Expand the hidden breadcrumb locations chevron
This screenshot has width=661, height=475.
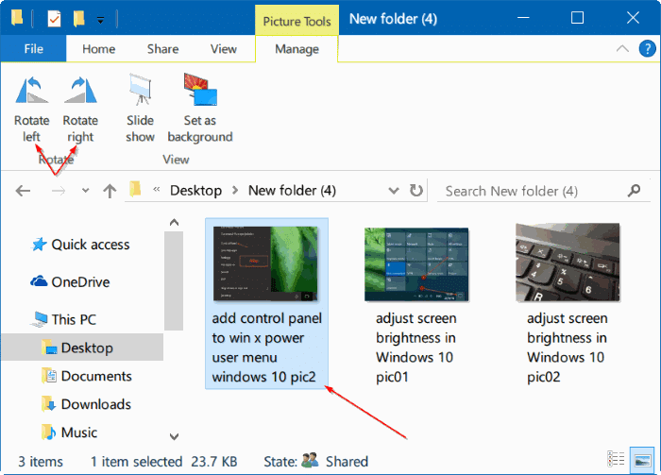point(157,190)
